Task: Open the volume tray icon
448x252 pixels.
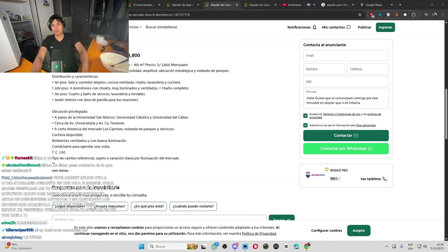Action: (425, 246)
